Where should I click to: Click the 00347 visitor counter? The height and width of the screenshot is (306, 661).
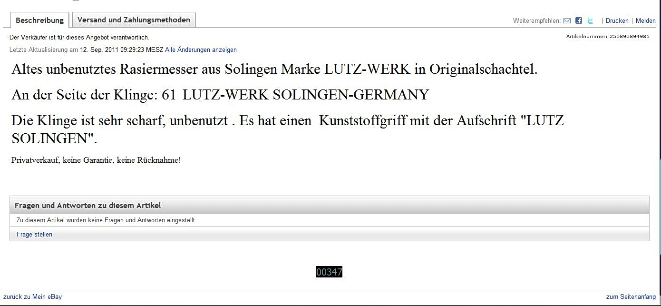pyautogui.click(x=329, y=272)
